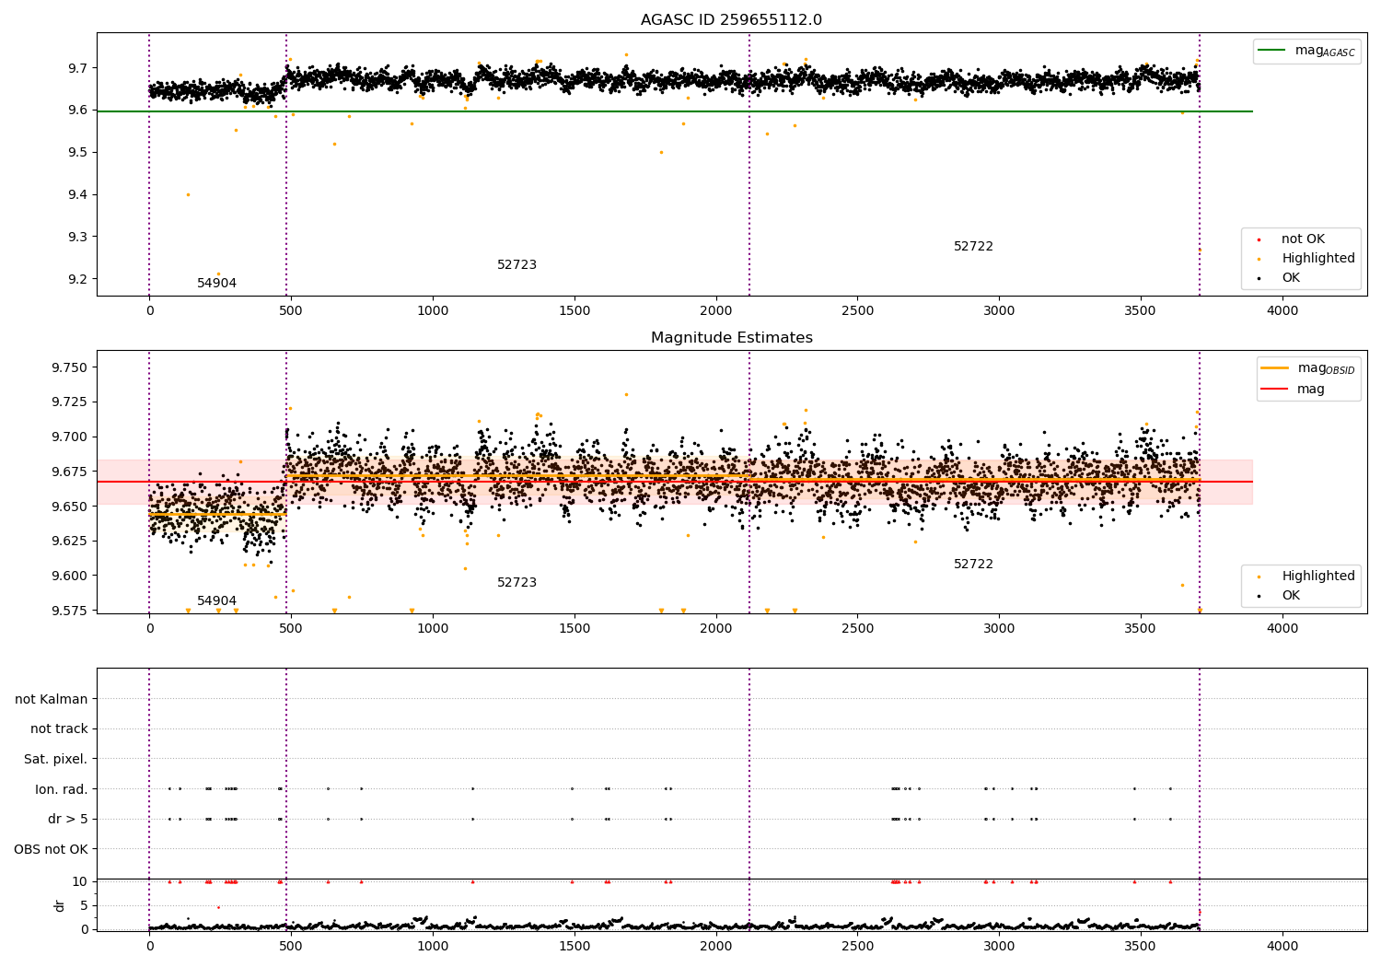Click the dr axis tick label 10

80,882
